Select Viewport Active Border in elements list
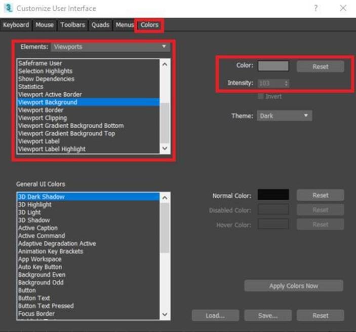This screenshot has width=356, height=332. pos(50,94)
